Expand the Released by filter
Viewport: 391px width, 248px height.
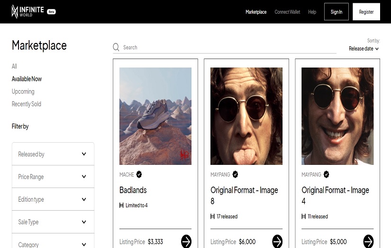click(x=53, y=154)
